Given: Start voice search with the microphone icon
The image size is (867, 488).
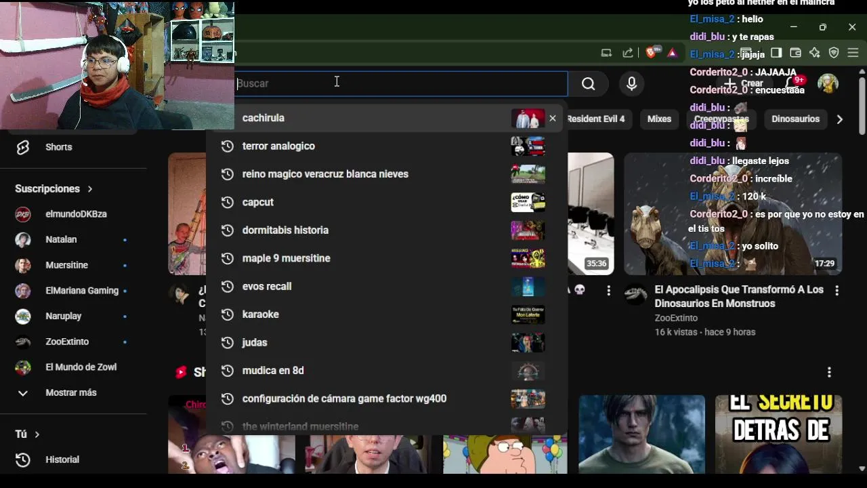Looking at the screenshot, I should [x=631, y=83].
